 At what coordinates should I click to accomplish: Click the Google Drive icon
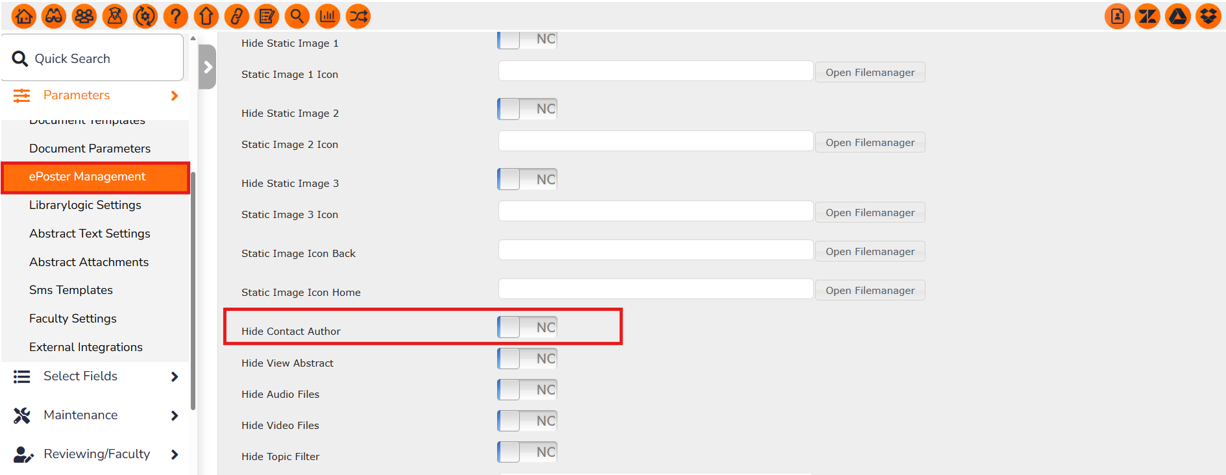coord(1178,16)
